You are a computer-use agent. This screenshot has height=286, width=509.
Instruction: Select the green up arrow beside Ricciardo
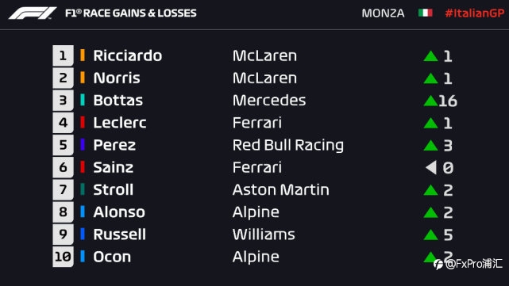point(430,56)
